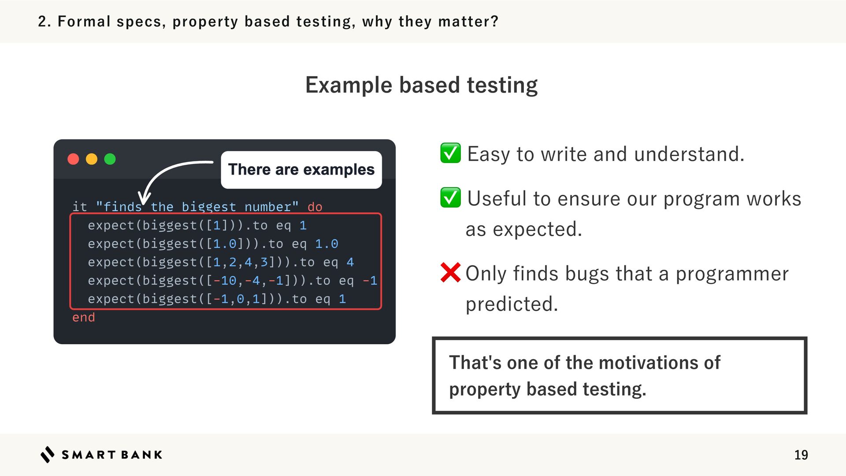Image resolution: width=846 pixels, height=476 pixels.
Task: Click the SMART BANK wordmark
Action: [x=112, y=455]
